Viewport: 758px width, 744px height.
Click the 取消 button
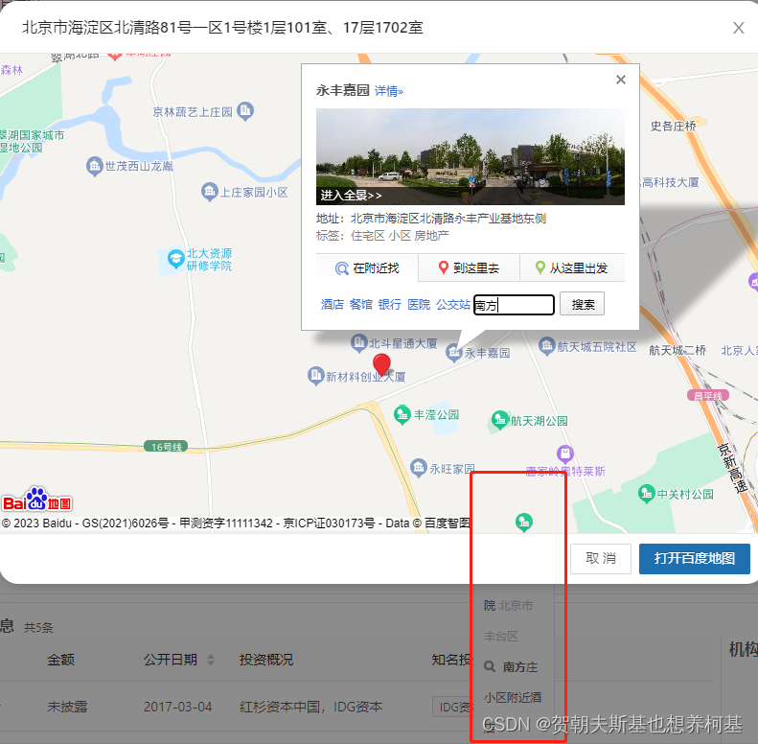(x=601, y=559)
